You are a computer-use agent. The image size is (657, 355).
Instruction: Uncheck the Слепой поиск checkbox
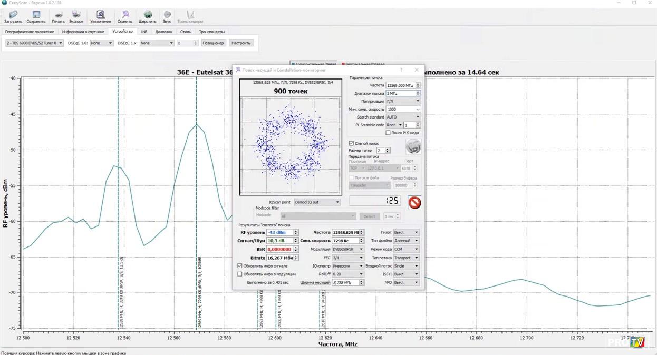(x=352, y=143)
